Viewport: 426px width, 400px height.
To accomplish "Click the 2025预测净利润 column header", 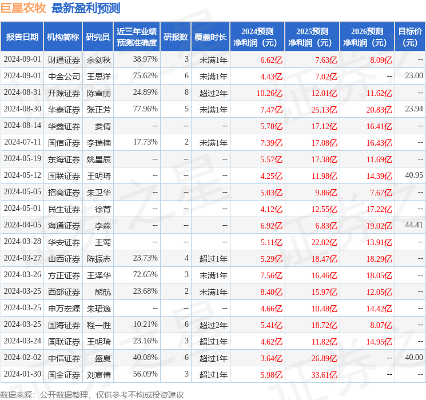I will click(312, 37).
